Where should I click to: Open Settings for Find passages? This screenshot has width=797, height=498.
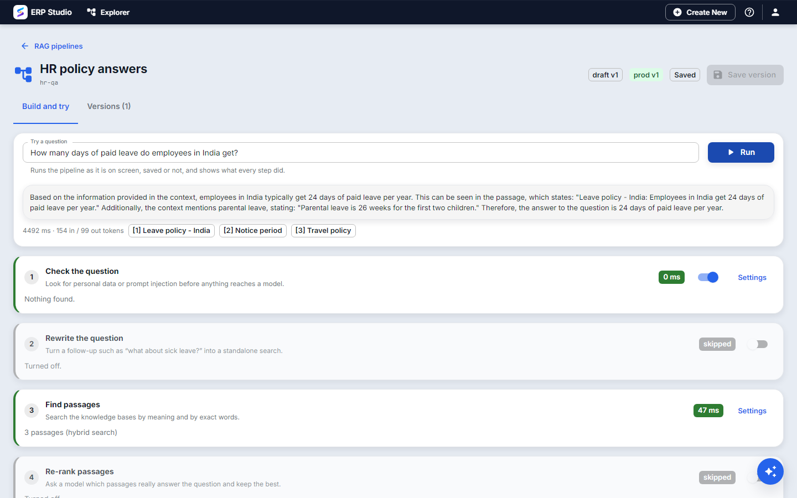(x=752, y=411)
